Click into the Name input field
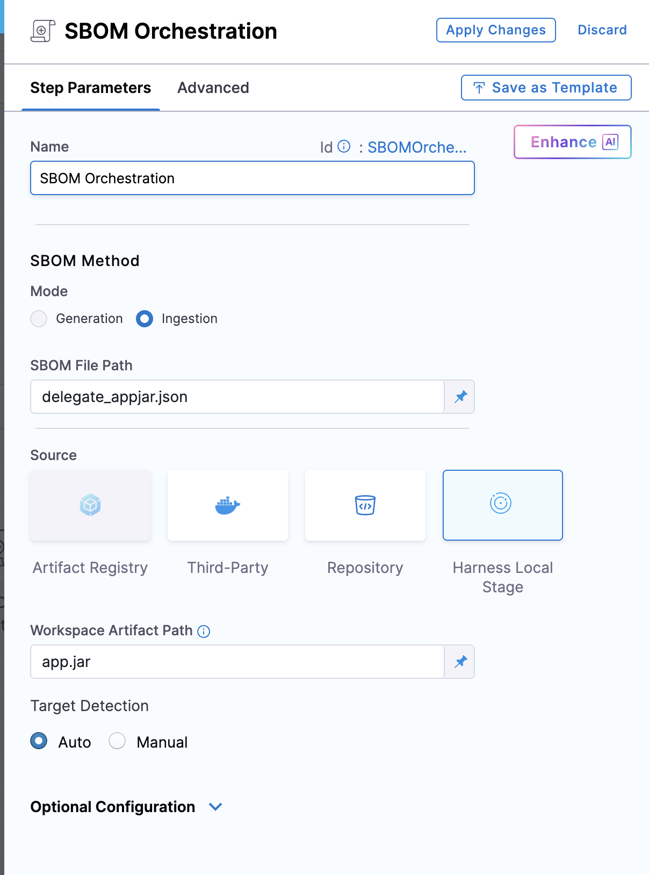This screenshot has height=875, width=649. coord(252,178)
